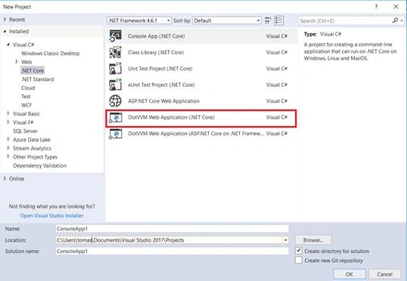This screenshot has width=407, height=281.
Task: Open the Location path dropdown arrow
Action: pyautogui.click(x=285, y=240)
